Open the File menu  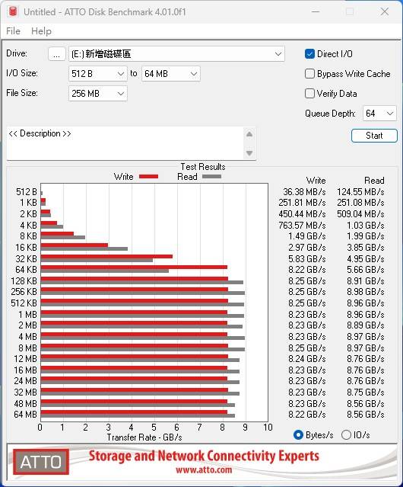coord(14,31)
